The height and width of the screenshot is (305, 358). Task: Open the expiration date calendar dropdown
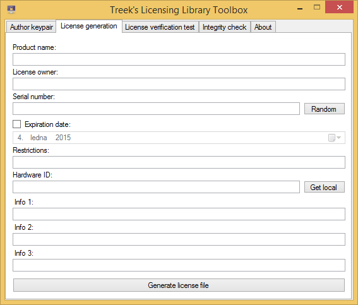click(x=335, y=138)
